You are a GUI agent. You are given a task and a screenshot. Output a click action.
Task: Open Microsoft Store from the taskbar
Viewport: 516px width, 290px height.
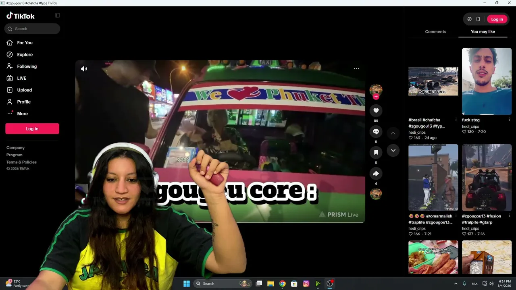[294, 284]
